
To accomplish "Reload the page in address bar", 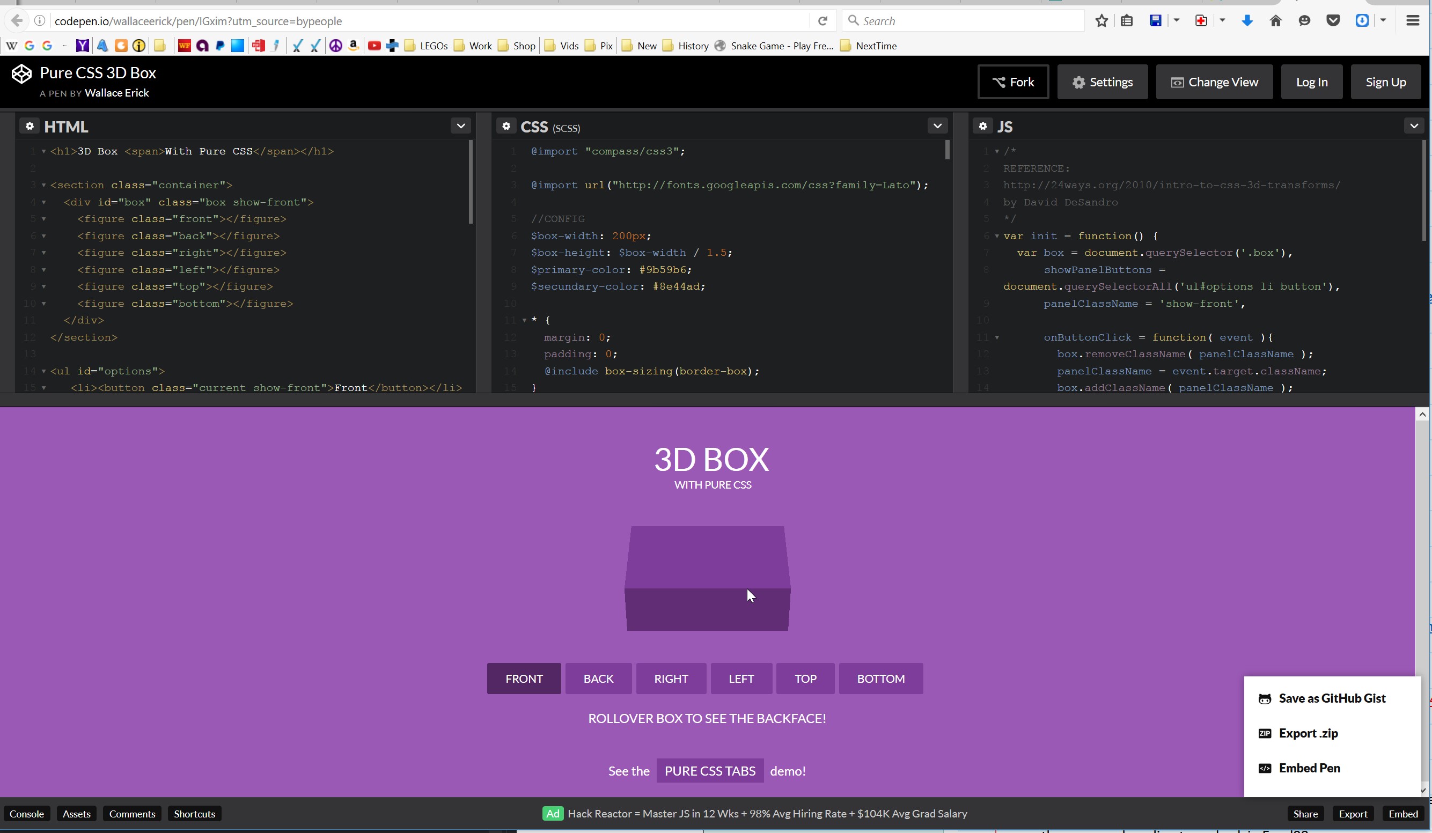I will (x=823, y=21).
